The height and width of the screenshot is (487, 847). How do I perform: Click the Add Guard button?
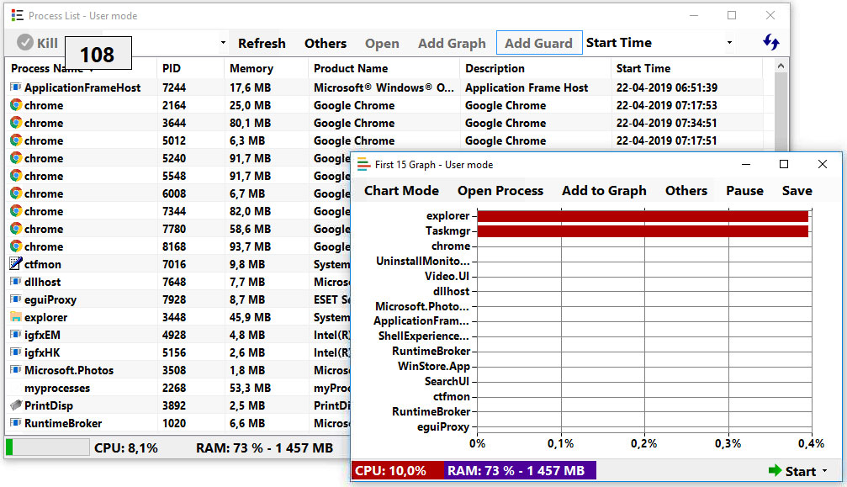tap(539, 43)
